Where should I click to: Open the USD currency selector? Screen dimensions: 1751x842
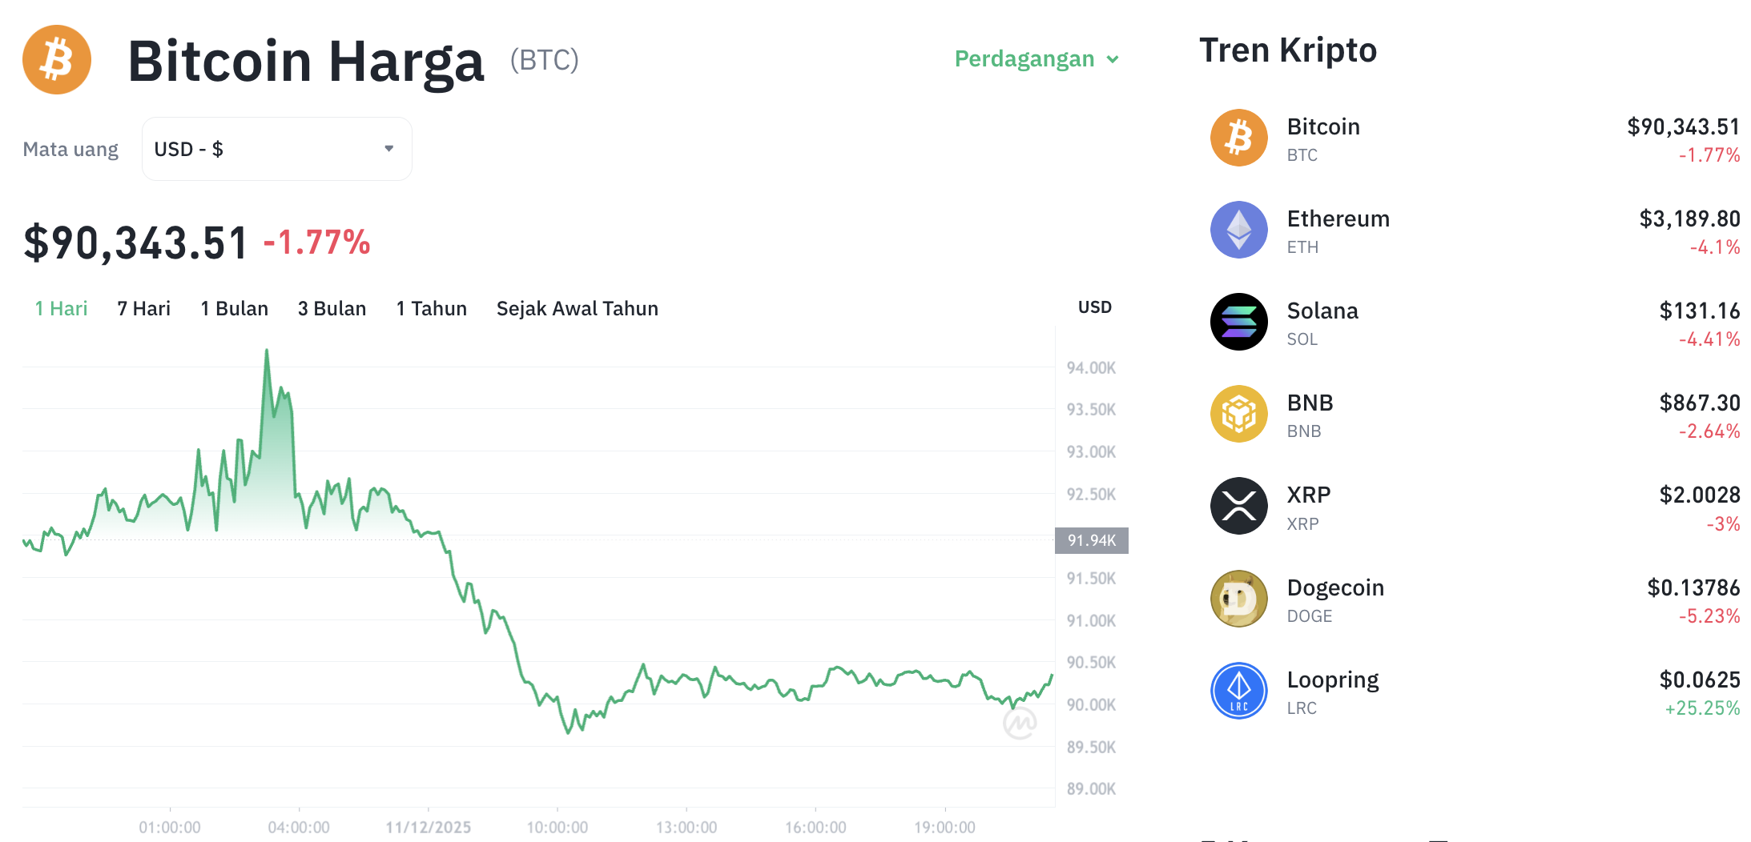[x=276, y=149]
